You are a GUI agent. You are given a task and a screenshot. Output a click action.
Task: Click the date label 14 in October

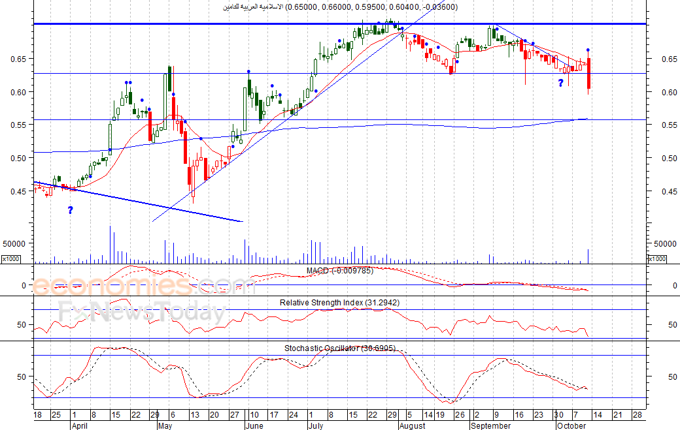pyautogui.click(x=598, y=415)
